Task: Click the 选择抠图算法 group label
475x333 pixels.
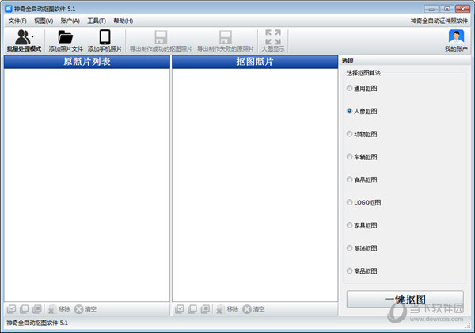Action: pos(363,73)
